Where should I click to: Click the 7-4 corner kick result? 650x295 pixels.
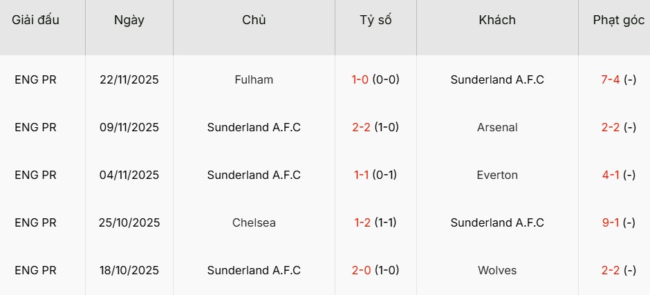(x=611, y=79)
